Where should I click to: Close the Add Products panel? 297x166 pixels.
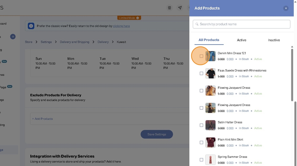tap(286, 8)
